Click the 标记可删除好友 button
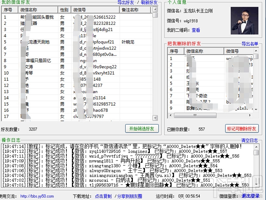266x200 pixels. [241, 129]
